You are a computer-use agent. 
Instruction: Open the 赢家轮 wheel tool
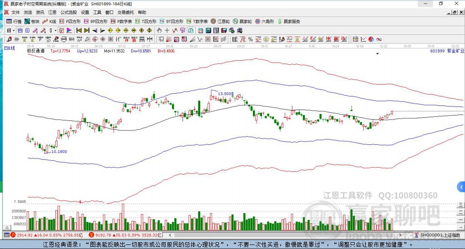click(x=242, y=21)
